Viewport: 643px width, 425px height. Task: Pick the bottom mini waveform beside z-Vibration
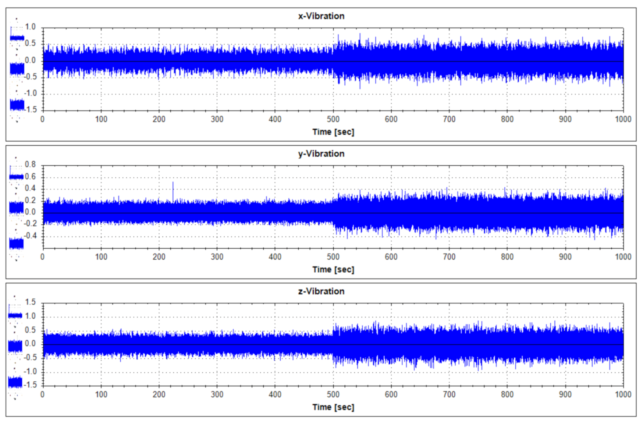(x=15, y=382)
